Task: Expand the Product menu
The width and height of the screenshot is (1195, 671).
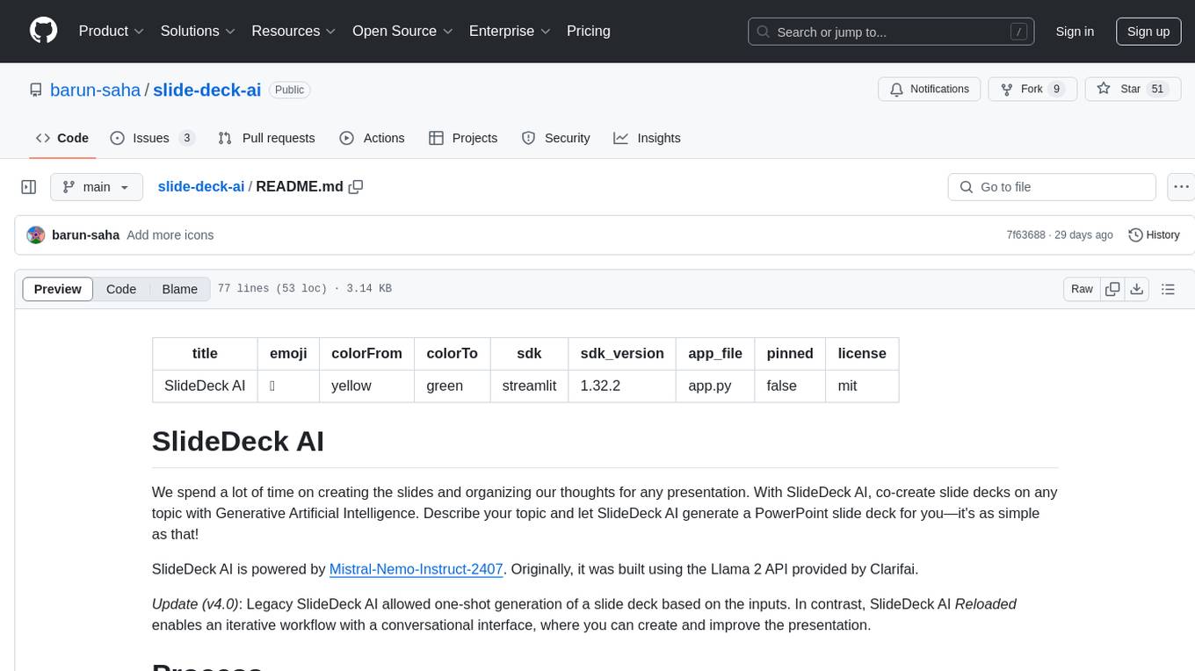Action: (112, 31)
